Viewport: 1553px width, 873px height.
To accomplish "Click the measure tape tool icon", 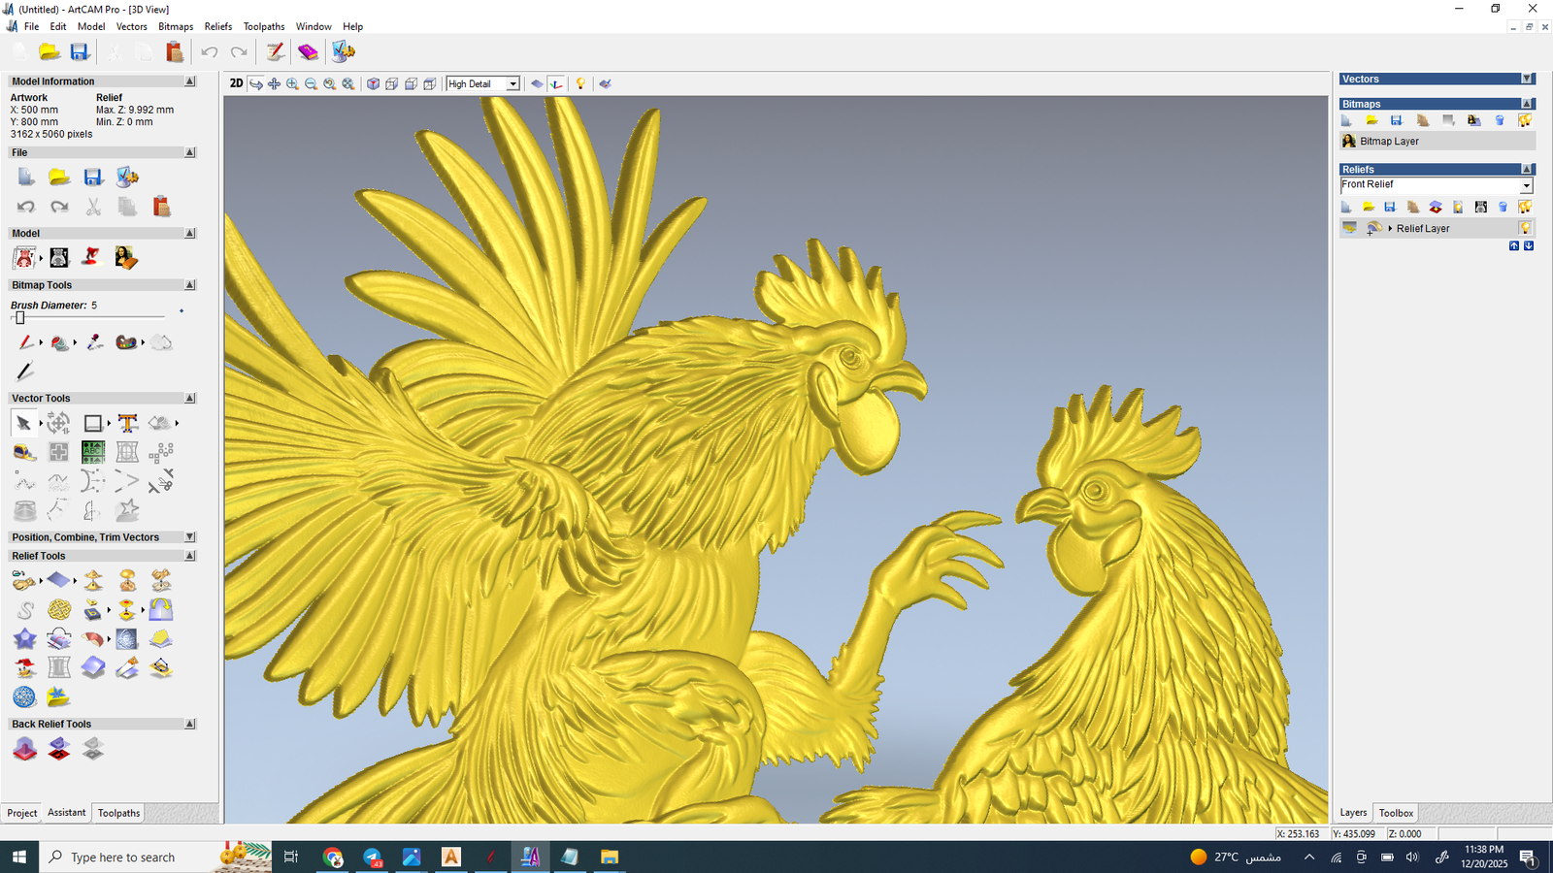I will 24,452.
